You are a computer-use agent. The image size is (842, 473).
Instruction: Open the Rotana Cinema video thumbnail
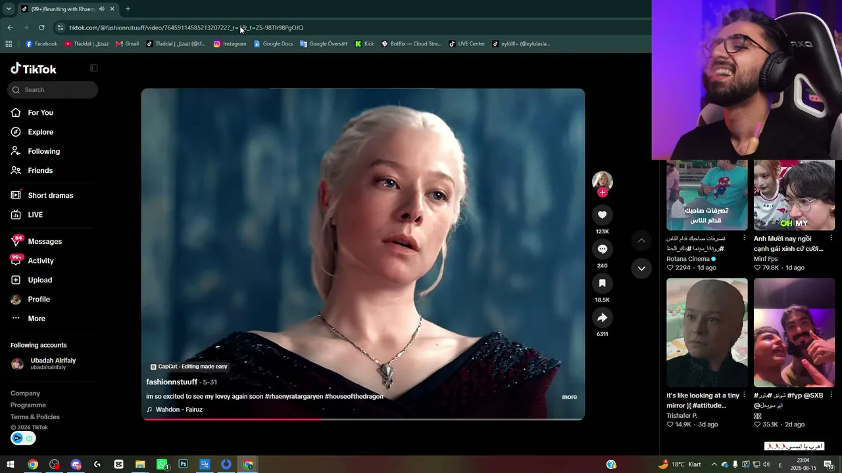(x=706, y=195)
